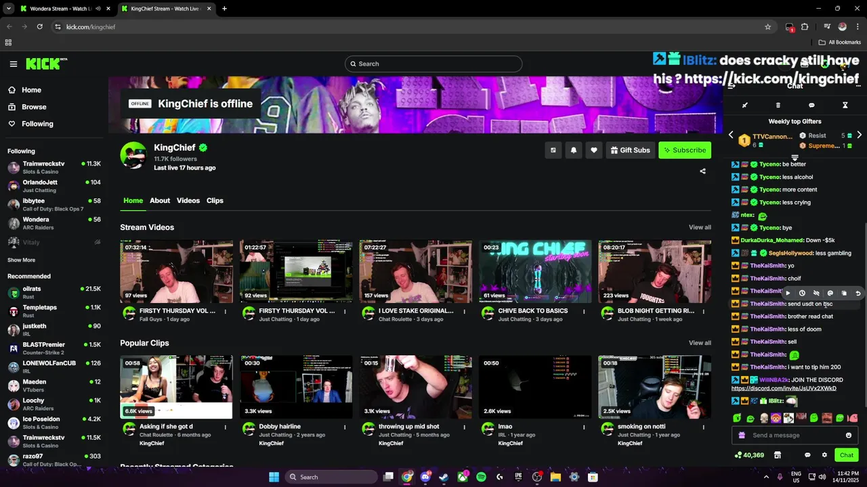This screenshot has height=487, width=867.
Task: Click the shop icon beside 40,369 points
Action: coord(778,455)
